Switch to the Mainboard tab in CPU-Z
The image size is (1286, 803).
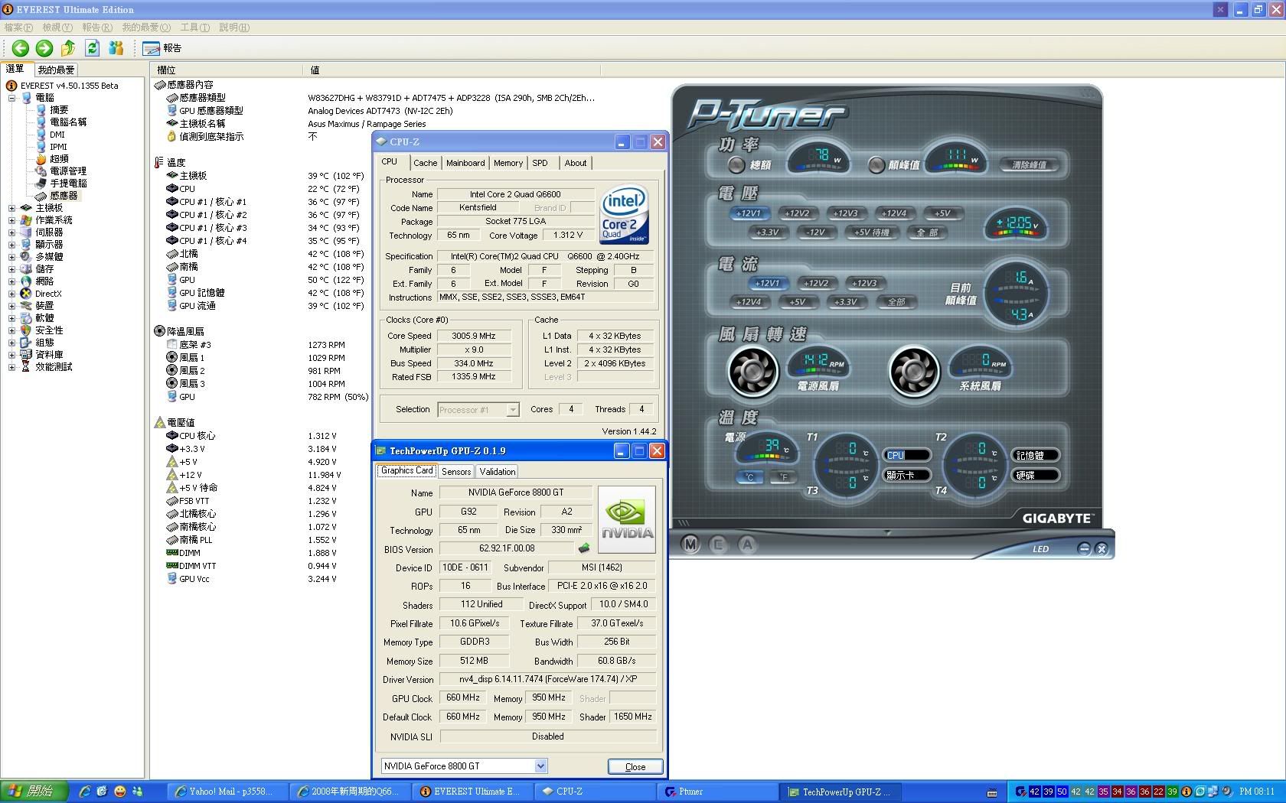pos(465,163)
